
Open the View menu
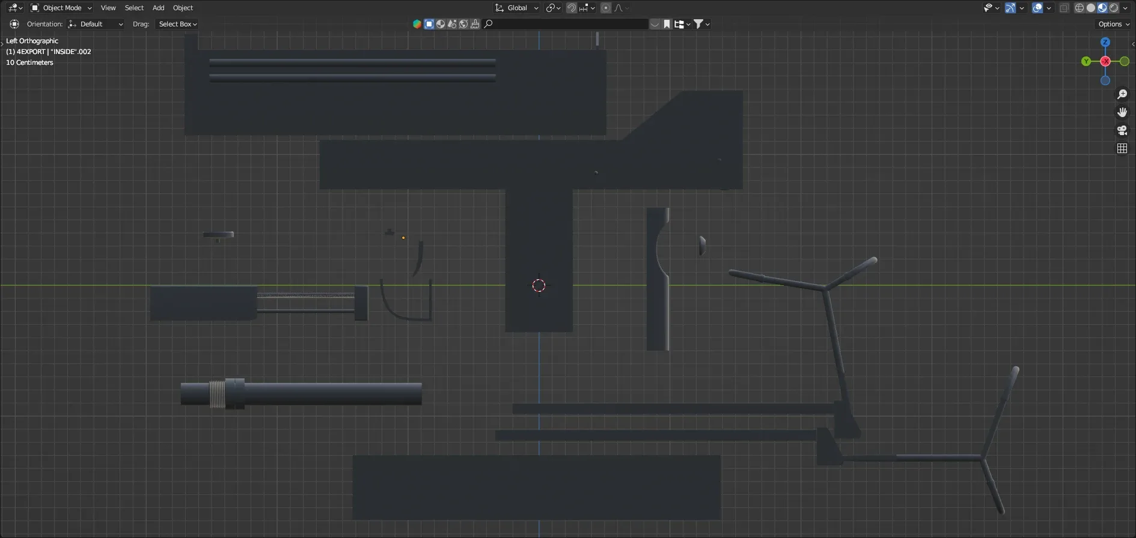tap(108, 8)
